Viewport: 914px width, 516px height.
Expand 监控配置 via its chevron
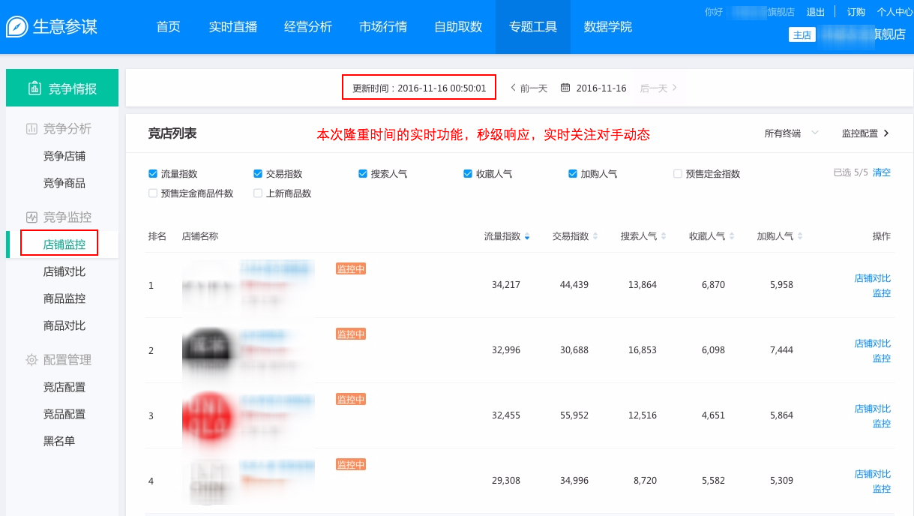click(886, 132)
